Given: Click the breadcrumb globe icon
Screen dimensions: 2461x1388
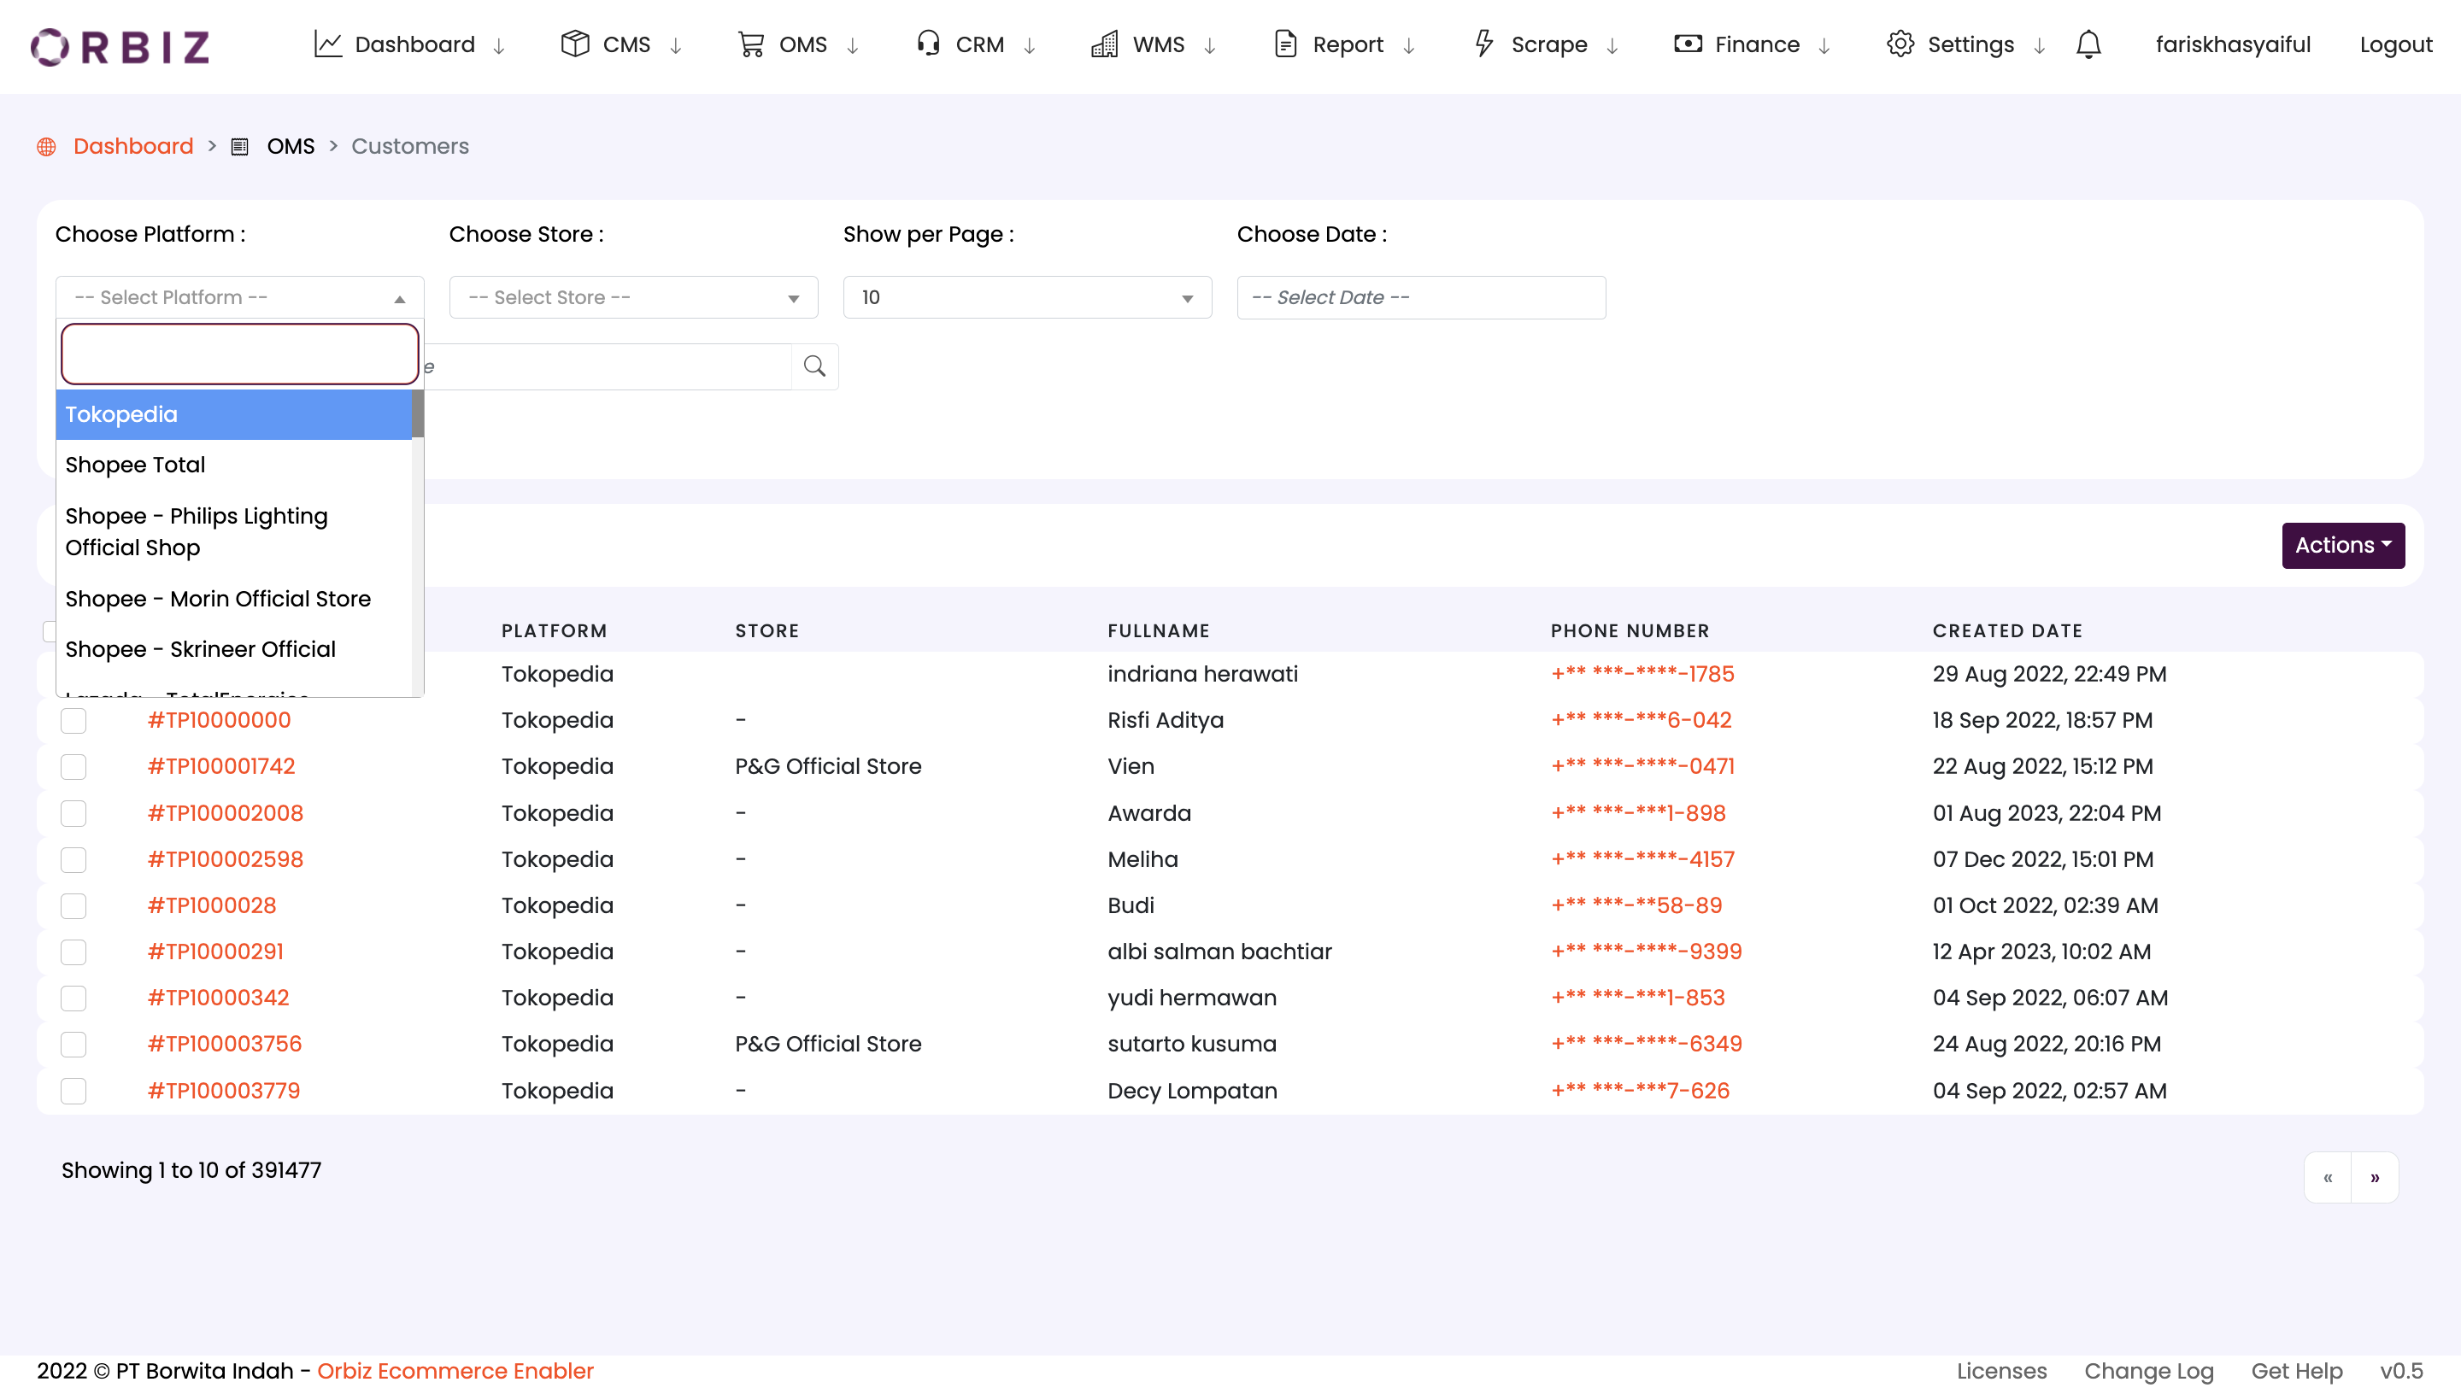Looking at the screenshot, I should [46, 146].
